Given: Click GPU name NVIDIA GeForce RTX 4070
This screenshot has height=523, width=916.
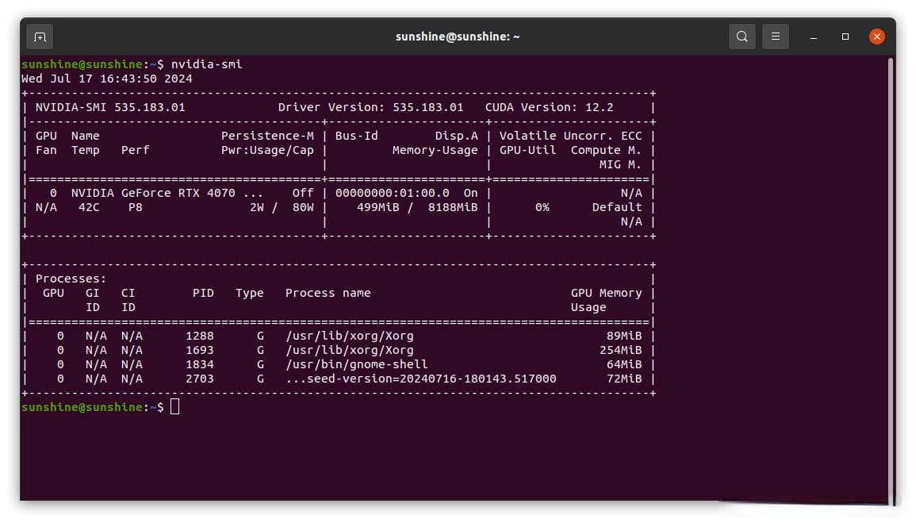Looking at the screenshot, I should [153, 193].
